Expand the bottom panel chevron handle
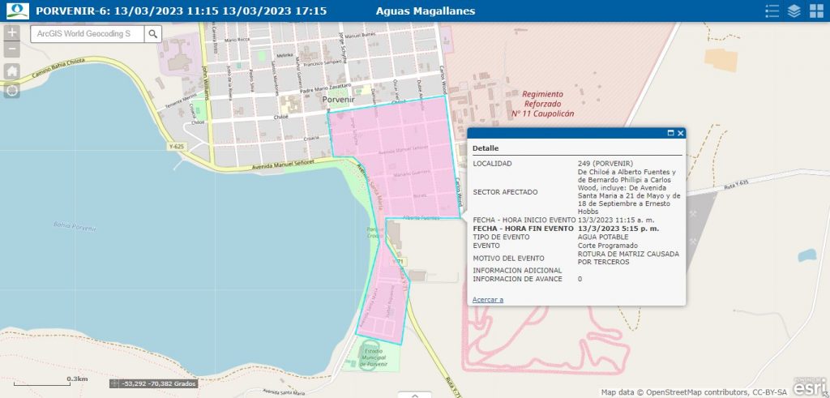This screenshot has height=398, width=830. tap(415, 395)
